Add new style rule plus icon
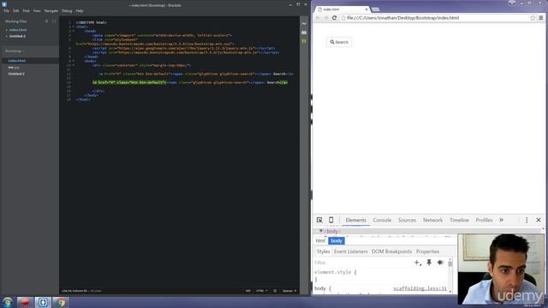The height and width of the screenshot is (308, 548). (417, 263)
